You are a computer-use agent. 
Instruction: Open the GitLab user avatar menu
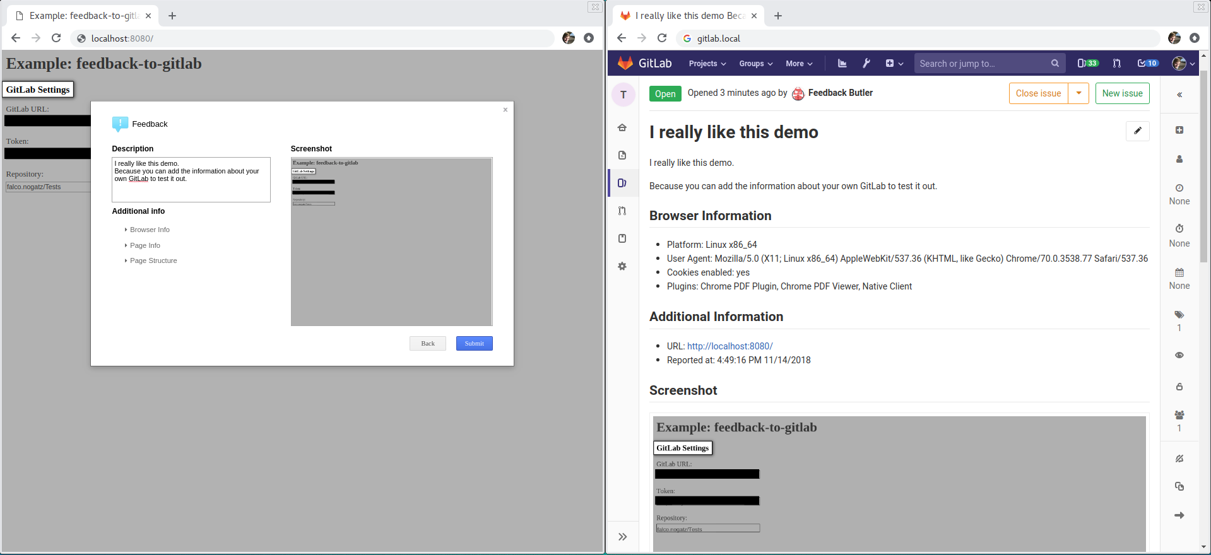[x=1183, y=63]
